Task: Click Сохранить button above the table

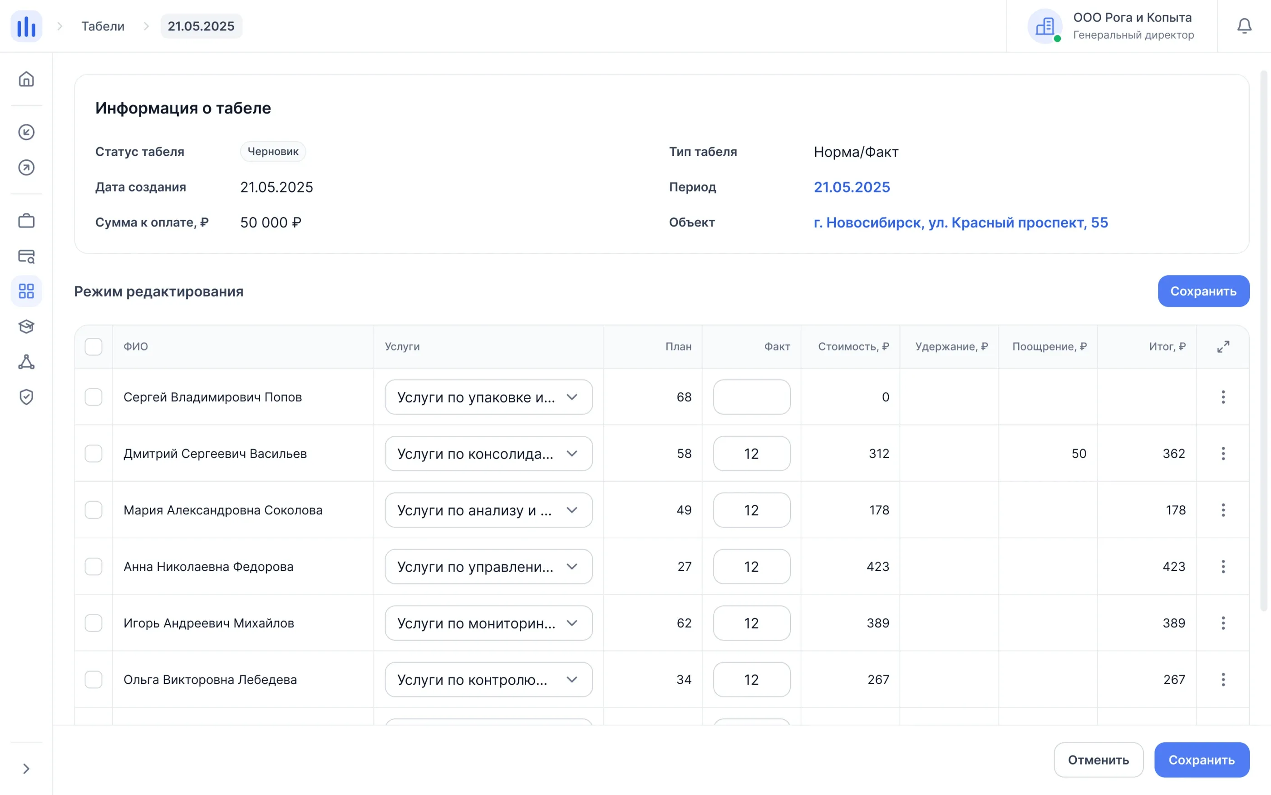Action: point(1203,291)
